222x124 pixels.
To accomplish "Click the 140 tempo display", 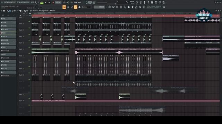I will tap(58, 2).
